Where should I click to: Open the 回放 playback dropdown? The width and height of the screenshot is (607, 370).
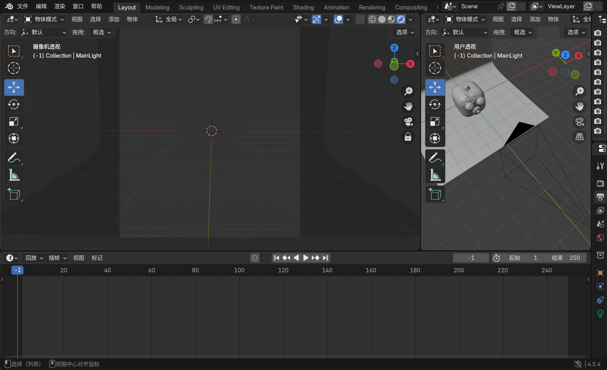(34, 258)
